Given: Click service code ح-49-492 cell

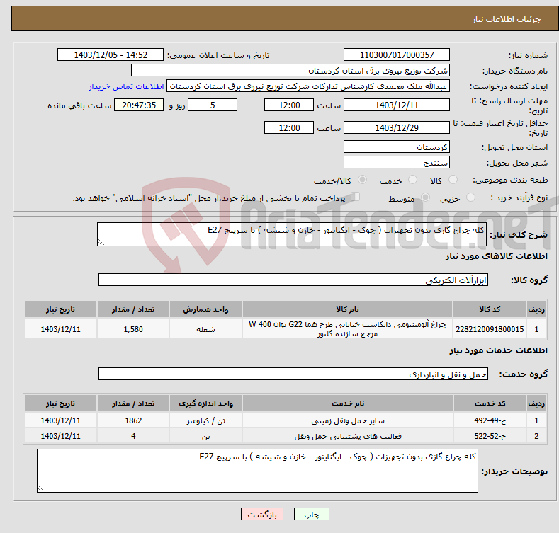Looking at the screenshot, I should 490,420.
